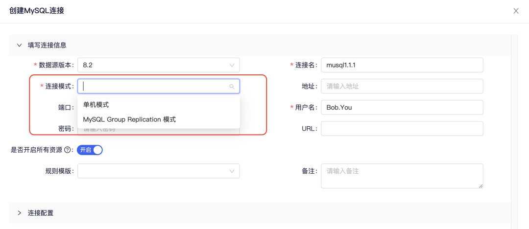Screen dimensions: 529x229
Task: Click the 用户名 field containing Bob.You
Action: [x=402, y=107]
